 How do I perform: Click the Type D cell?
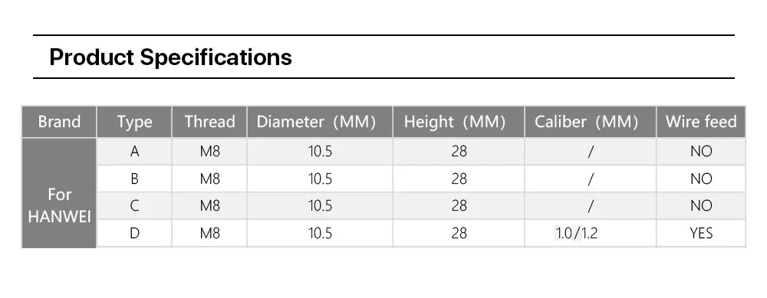(x=134, y=234)
